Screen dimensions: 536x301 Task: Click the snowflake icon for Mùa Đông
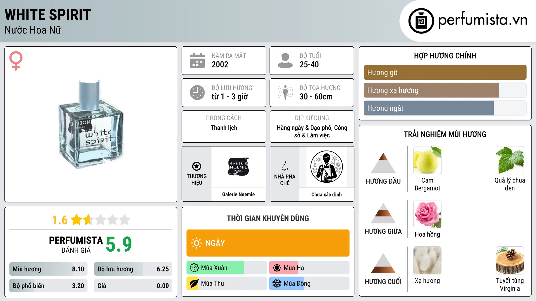pos(277,283)
